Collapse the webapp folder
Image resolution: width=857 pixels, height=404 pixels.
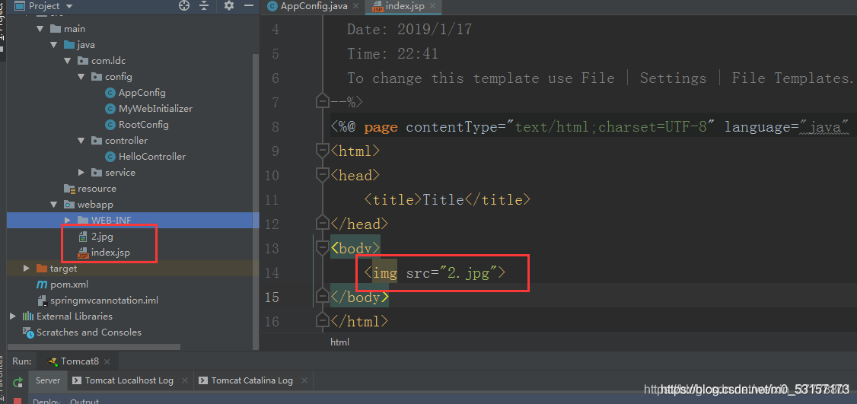click(x=53, y=205)
